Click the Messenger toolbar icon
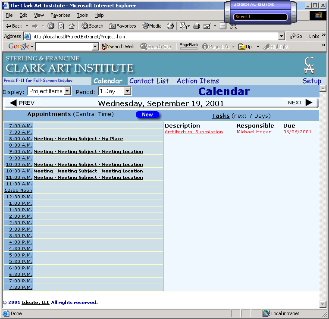The width and height of the screenshot is (329, 319). (233, 26)
